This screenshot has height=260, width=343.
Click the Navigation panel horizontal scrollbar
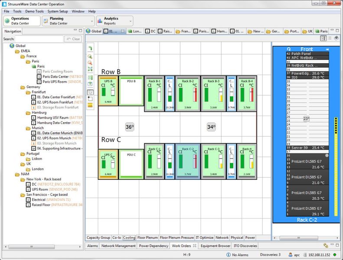point(32,247)
